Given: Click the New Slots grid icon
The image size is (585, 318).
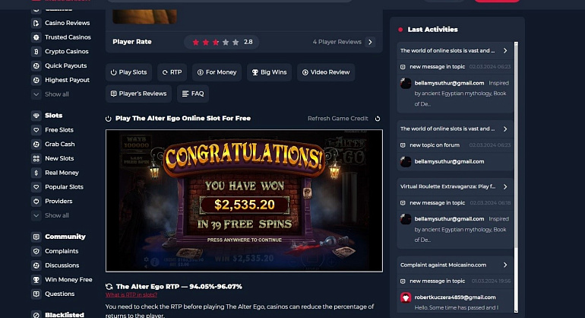Looking at the screenshot, I should tap(36, 158).
